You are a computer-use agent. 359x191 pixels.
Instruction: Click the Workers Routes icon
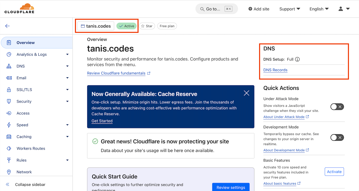pos(9,148)
